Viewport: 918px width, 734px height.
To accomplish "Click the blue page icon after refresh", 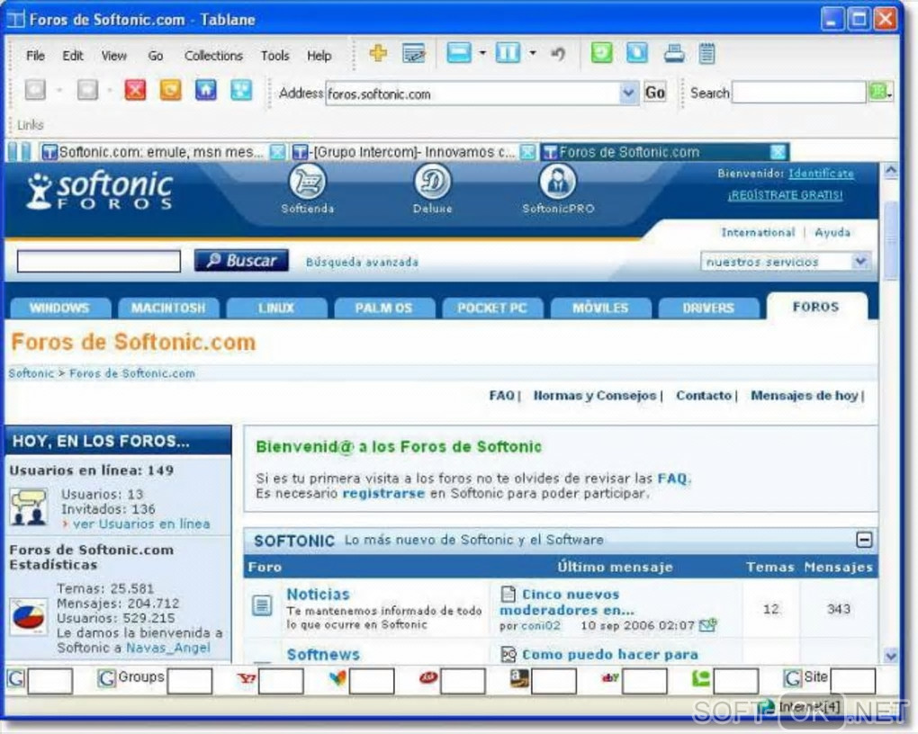I will [637, 53].
